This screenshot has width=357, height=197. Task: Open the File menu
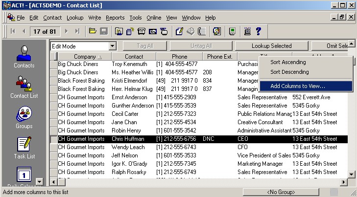point(21,18)
